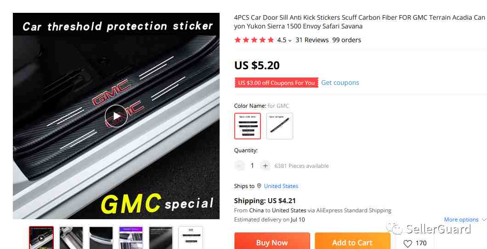Decrease quantity with the minus button
Image resolution: width=487 pixels, height=249 pixels.
click(x=239, y=166)
